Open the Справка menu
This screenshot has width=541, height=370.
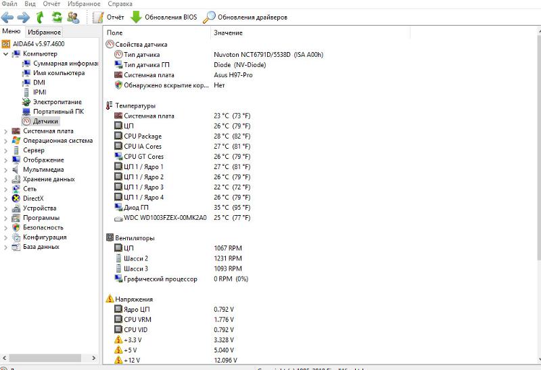point(120,4)
